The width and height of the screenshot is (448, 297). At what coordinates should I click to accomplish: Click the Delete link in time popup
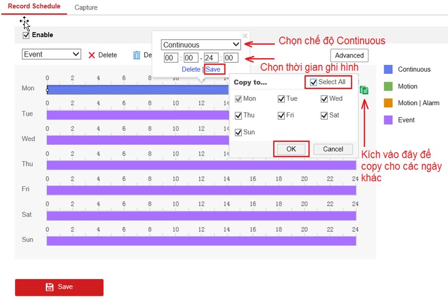190,69
